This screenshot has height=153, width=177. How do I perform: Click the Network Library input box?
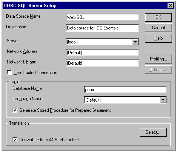click(x=102, y=63)
